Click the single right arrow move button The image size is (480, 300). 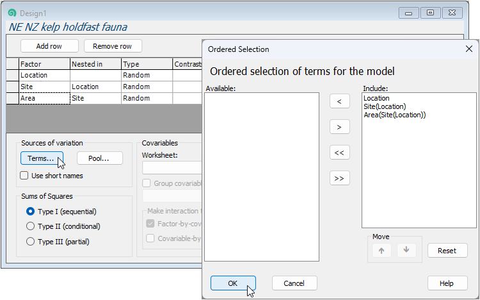[339, 127]
